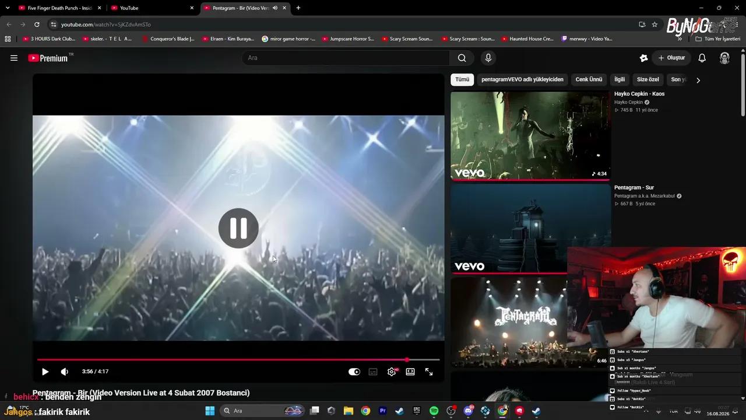The image size is (746, 420).
Task: Open Spotify from the taskbar
Action: click(x=434, y=411)
